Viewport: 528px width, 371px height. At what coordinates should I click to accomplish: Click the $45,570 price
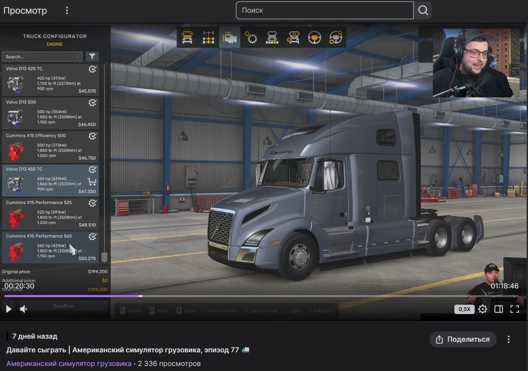[x=87, y=91]
